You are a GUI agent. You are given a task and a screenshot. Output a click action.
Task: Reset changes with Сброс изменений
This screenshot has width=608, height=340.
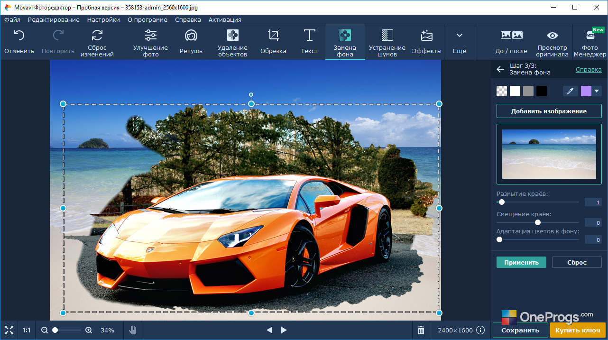click(97, 42)
